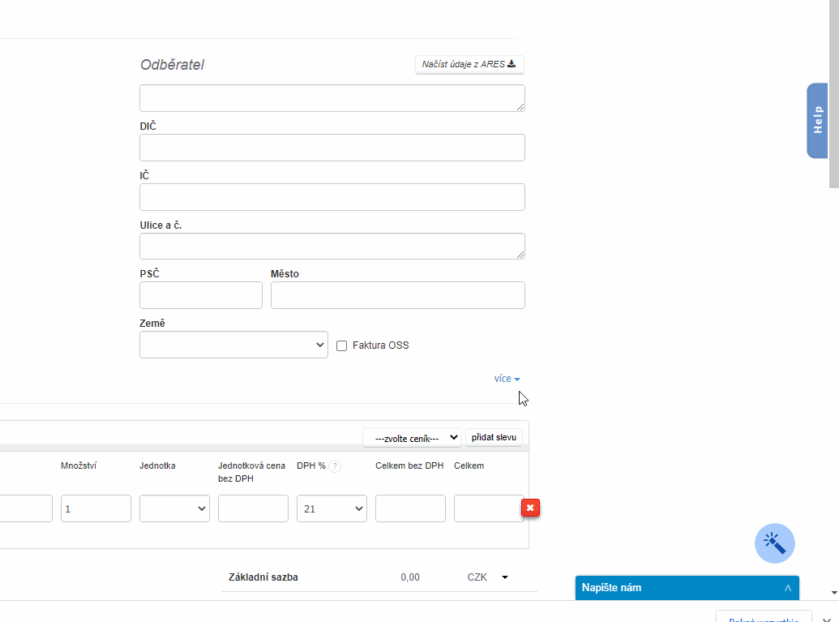The height and width of the screenshot is (622, 839).
Task: Click the přidat slevu button
Action: [494, 438]
